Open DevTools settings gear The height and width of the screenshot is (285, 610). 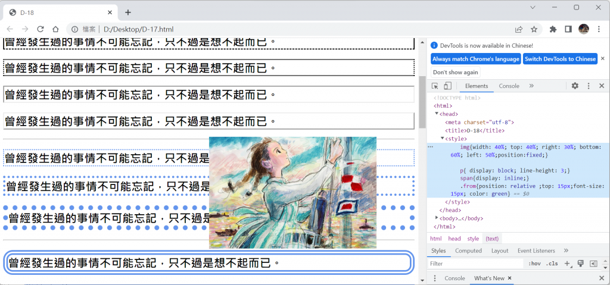[x=575, y=86]
